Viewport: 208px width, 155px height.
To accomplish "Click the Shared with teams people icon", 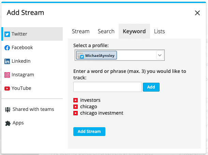I will tap(8, 110).
